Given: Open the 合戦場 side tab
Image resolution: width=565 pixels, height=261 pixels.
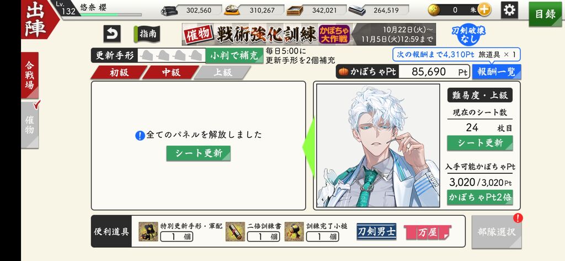Looking at the screenshot, I should coord(30,75).
